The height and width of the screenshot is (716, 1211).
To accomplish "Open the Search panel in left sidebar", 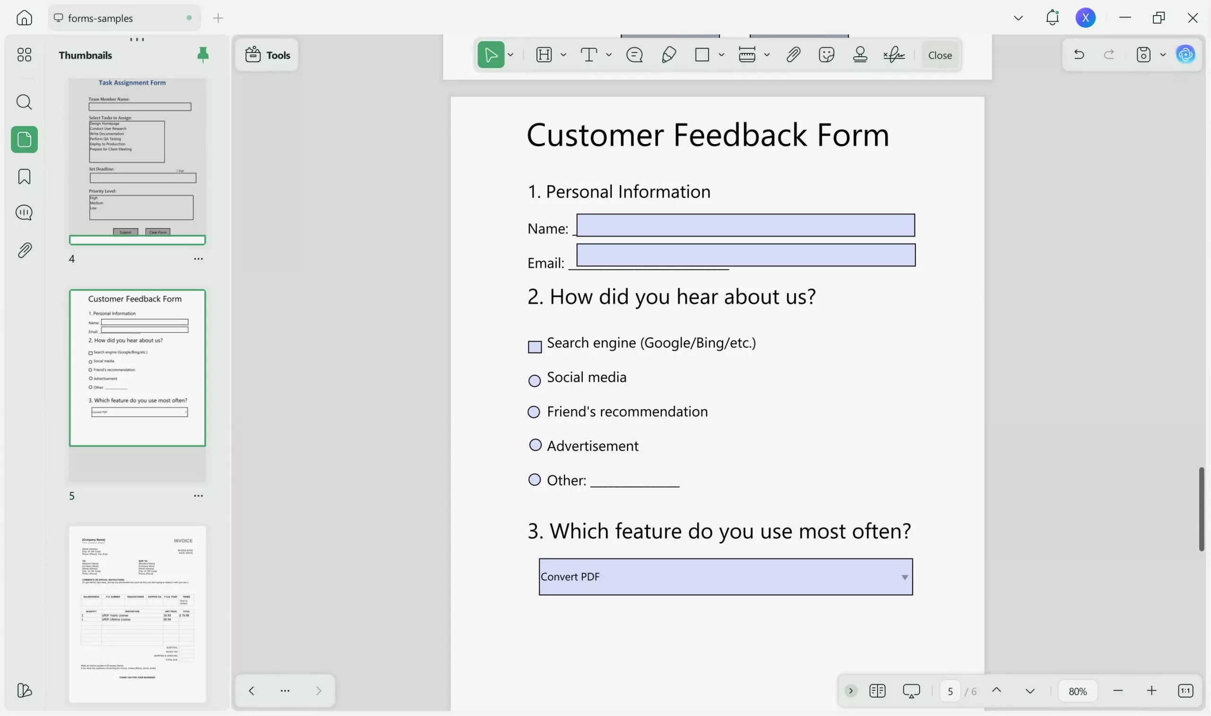I will 24,102.
